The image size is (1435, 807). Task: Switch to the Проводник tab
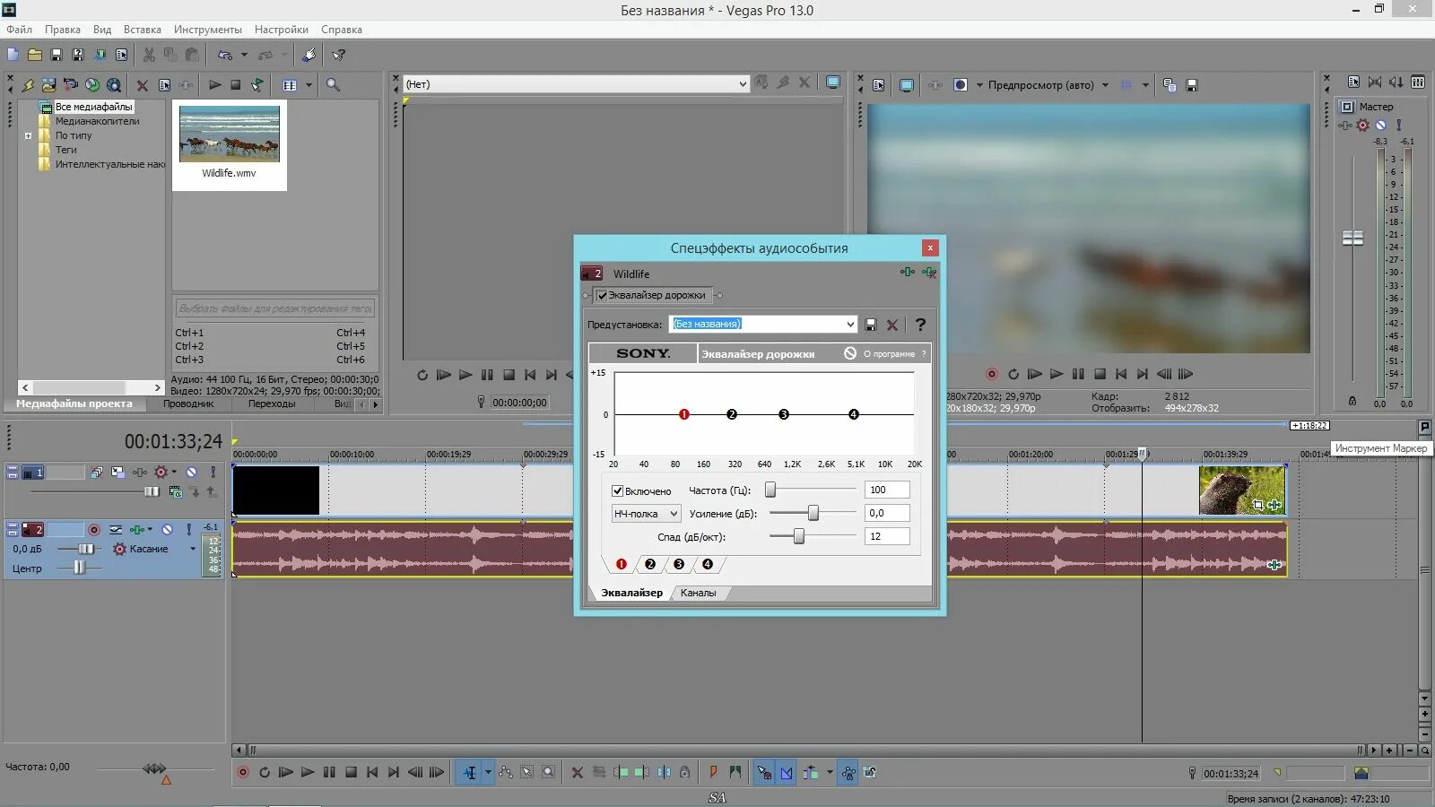click(x=188, y=403)
